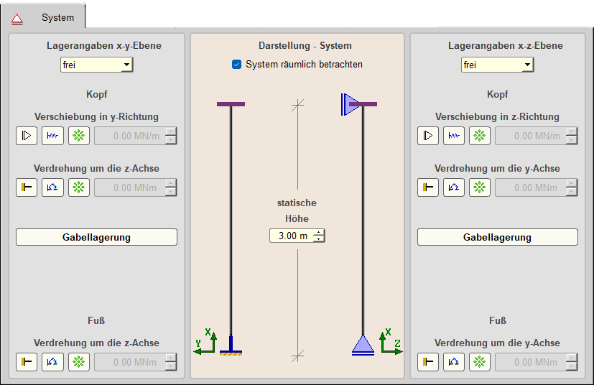594x385 pixels.
Task: Choose spring support for head y-direction displacement
Action: tap(52, 136)
